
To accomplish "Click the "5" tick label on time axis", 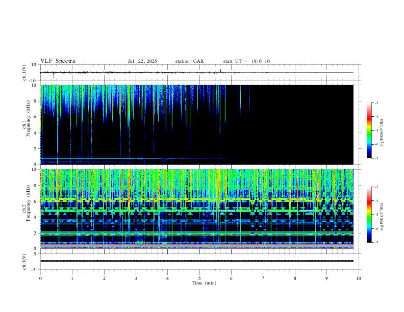I will click(199, 278).
